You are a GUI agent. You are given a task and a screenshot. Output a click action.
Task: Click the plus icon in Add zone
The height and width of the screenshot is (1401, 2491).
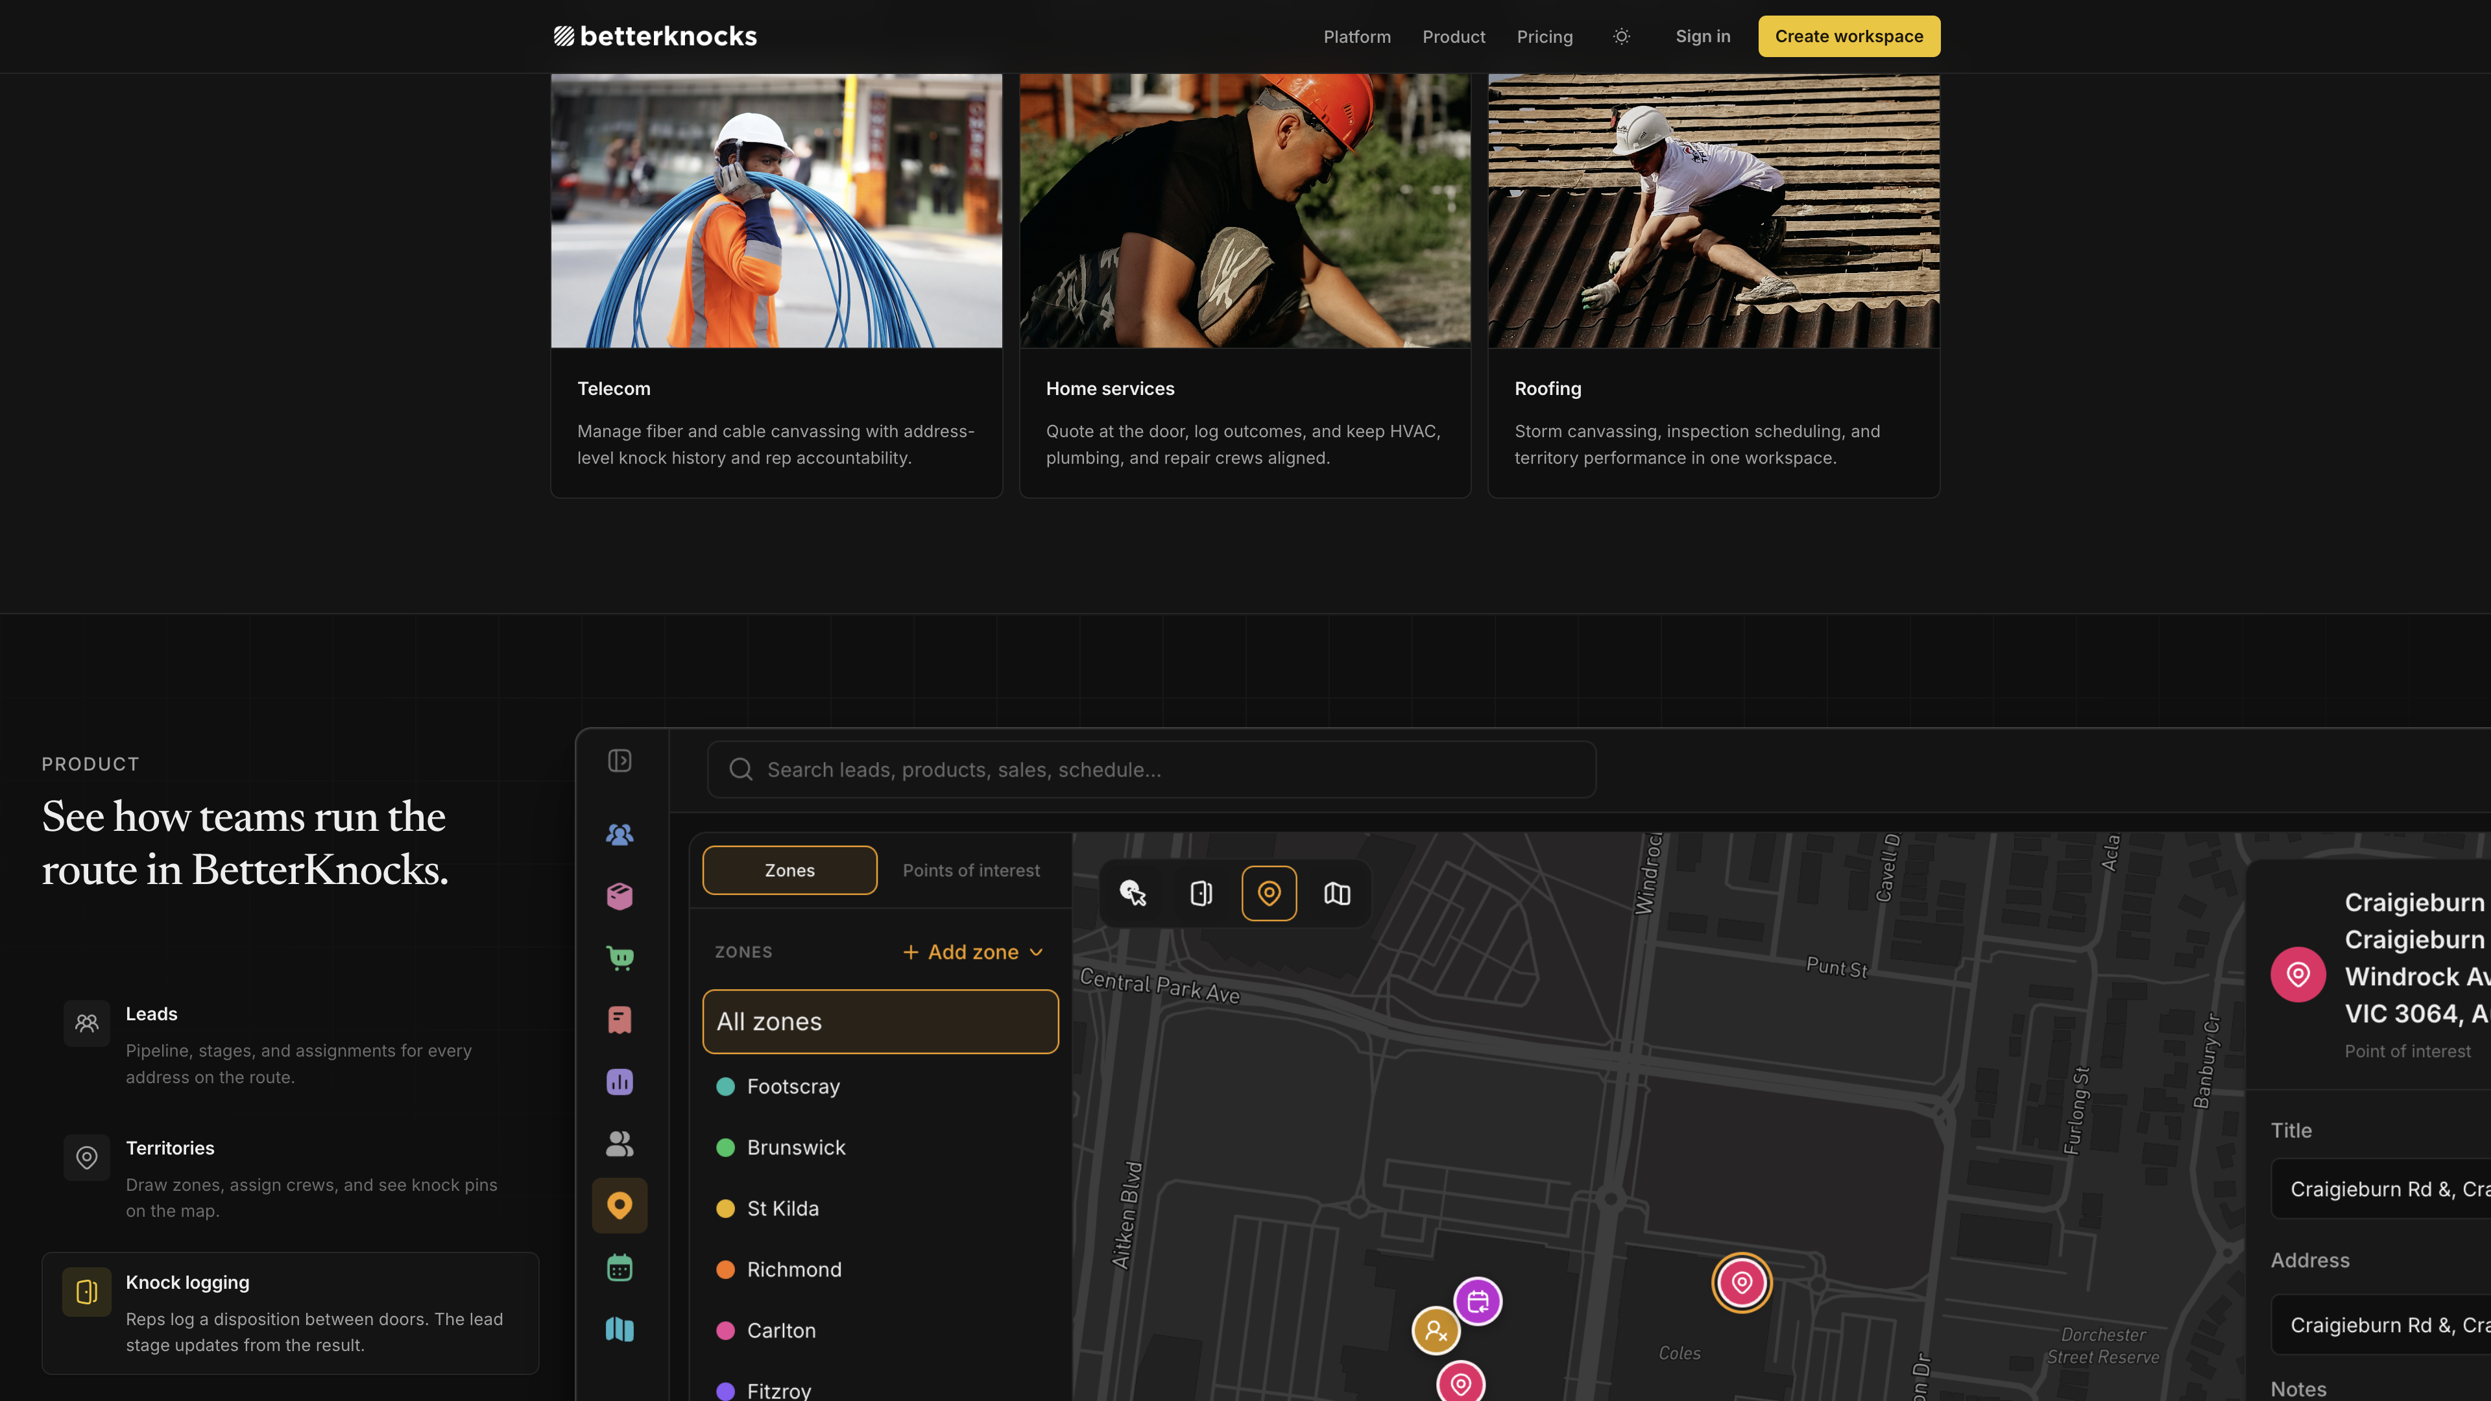point(910,952)
